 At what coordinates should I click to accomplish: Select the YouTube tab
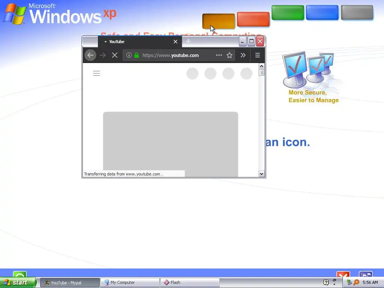tap(140, 42)
